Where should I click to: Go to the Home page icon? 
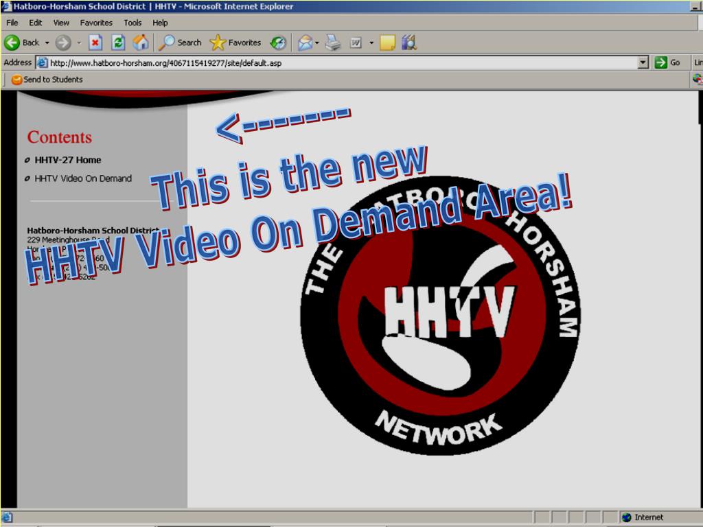coord(141,43)
